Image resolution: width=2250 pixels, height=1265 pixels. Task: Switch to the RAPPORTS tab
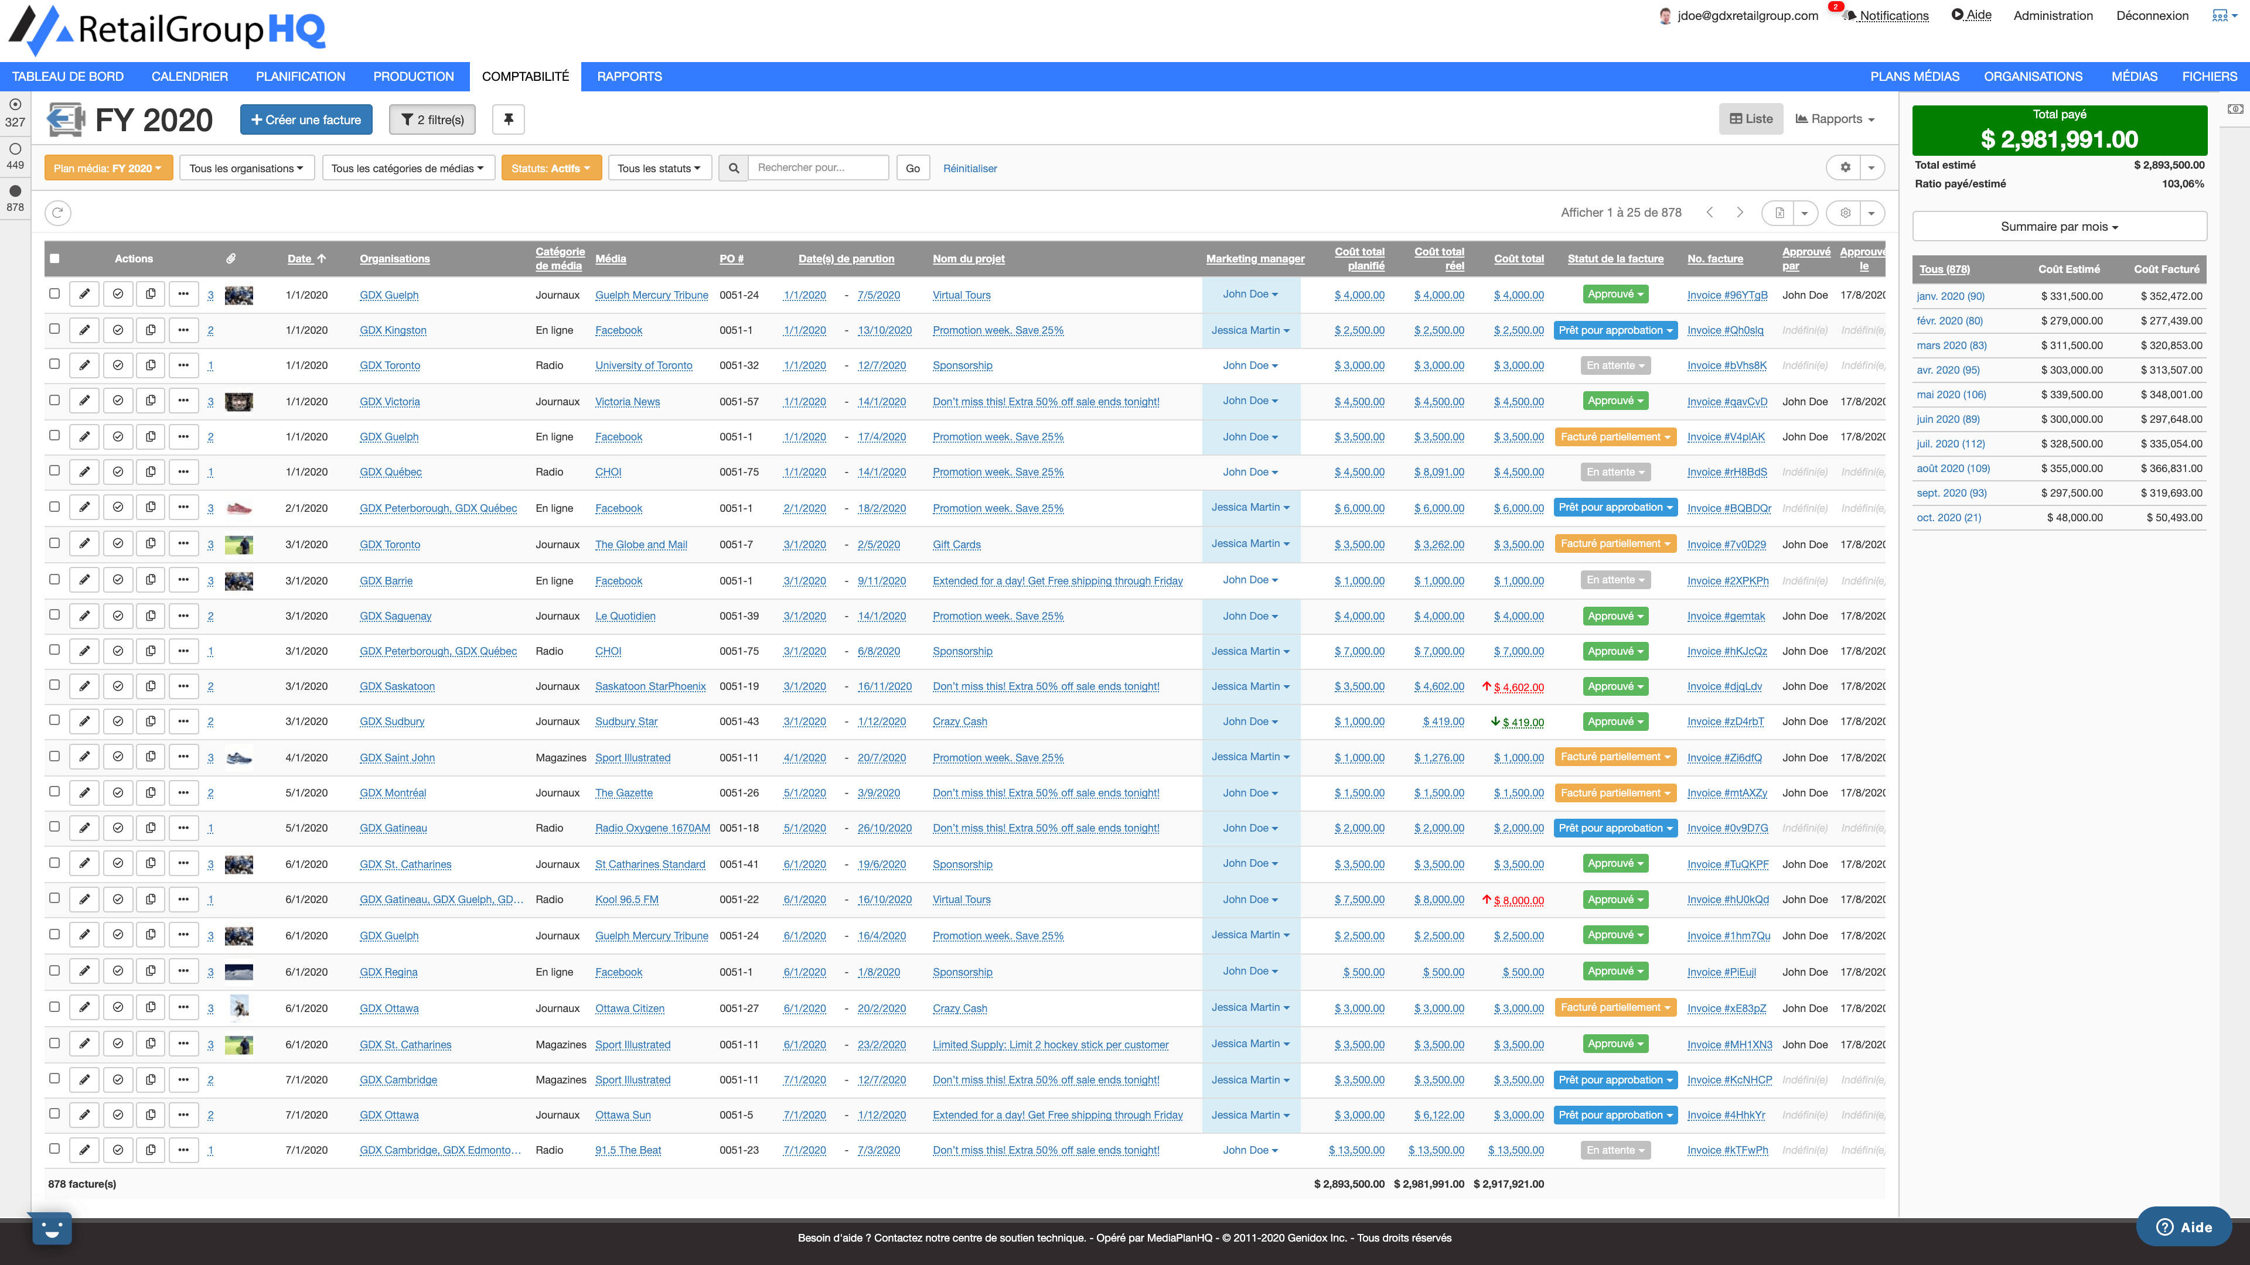[629, 77]
